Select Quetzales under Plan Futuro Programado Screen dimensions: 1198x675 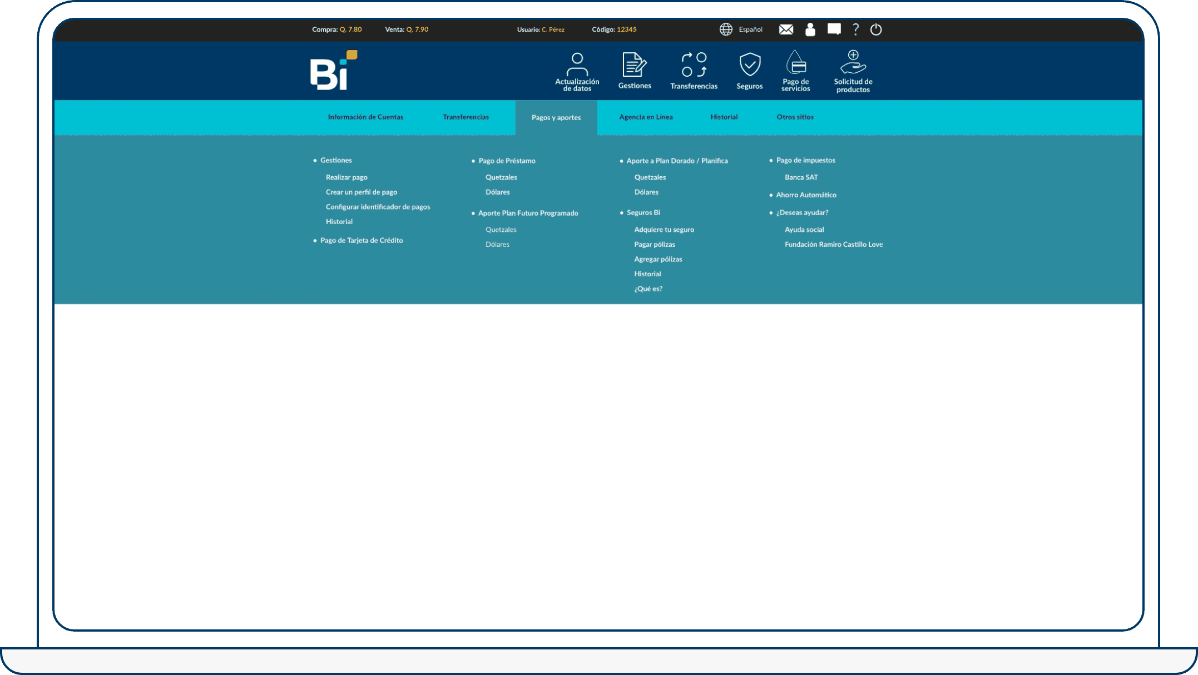coord(501,230)
